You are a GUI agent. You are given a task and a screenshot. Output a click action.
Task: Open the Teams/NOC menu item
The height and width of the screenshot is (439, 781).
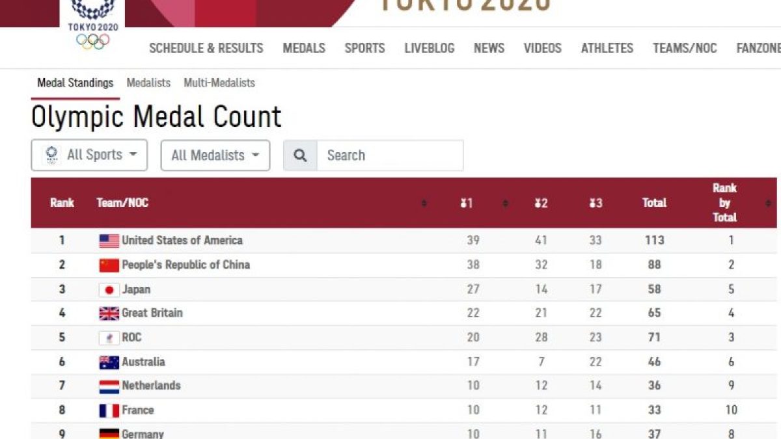(x=685, y=48)
